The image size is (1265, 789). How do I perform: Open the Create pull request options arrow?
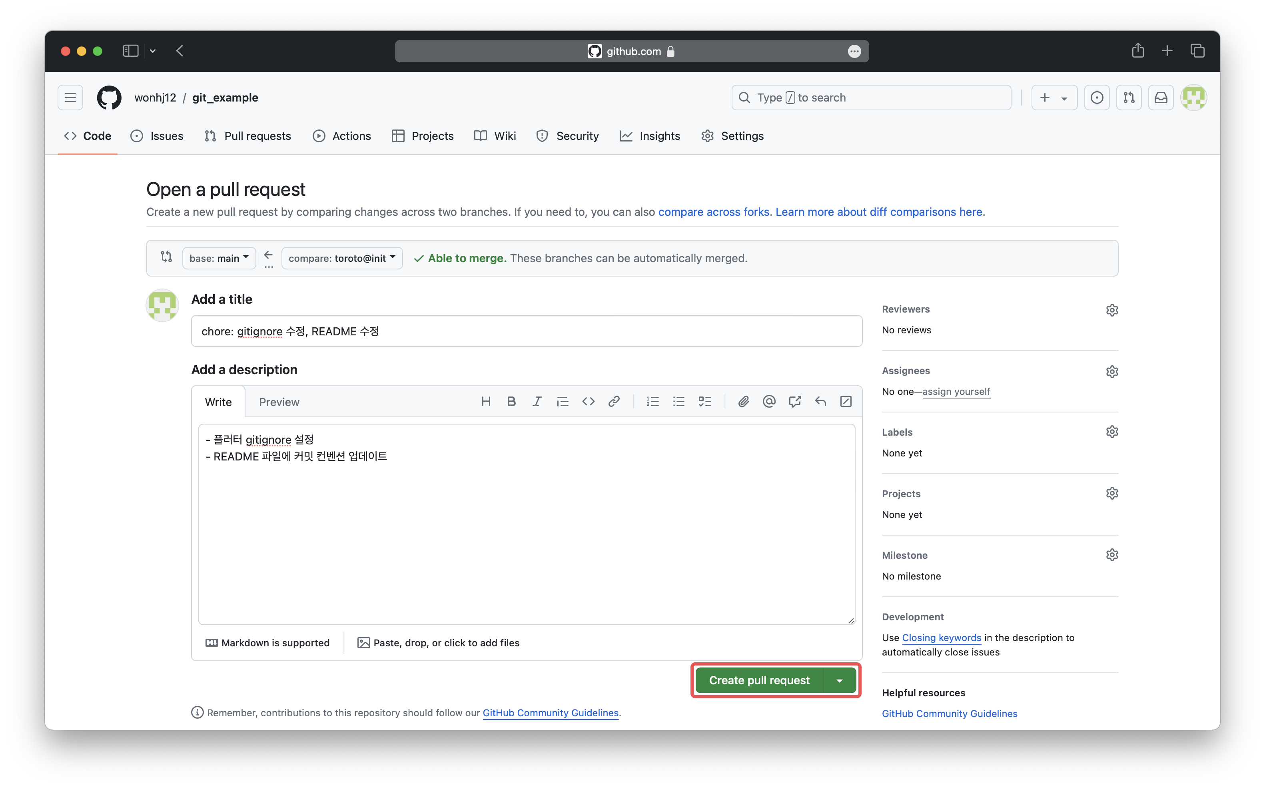839,680
